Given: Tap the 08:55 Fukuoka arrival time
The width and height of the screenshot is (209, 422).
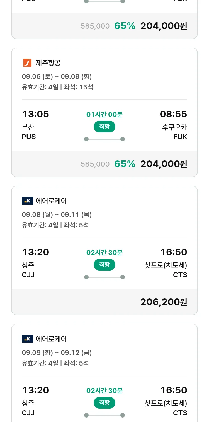Looking at the screenshot, I should tap(173, 114).
